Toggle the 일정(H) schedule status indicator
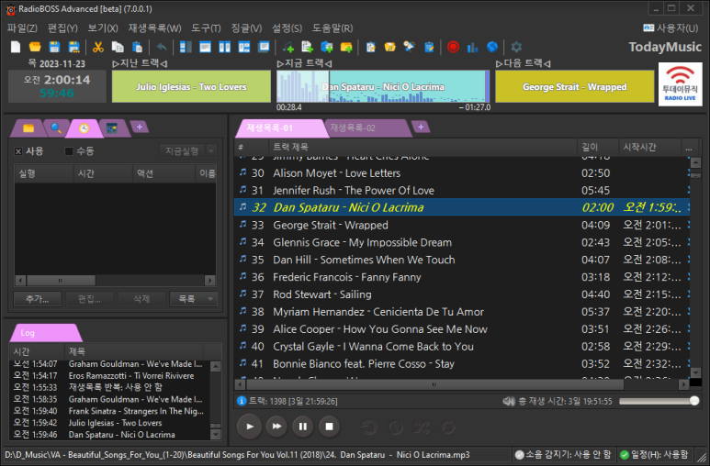The height and width of the screenshot is (466, 710). [654, 455]
